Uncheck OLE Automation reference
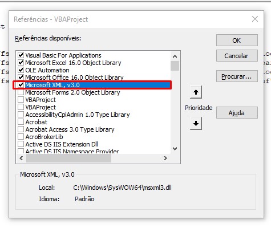271x232 pixels. click(x=21, y=70)
